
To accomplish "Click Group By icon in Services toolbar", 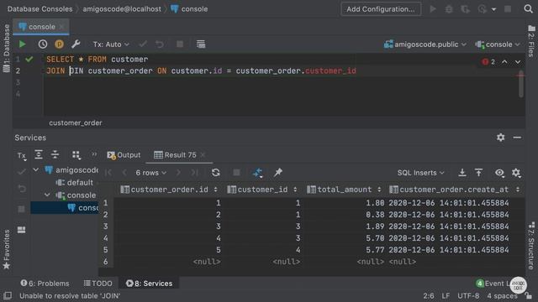I will [x=76, y=155].
